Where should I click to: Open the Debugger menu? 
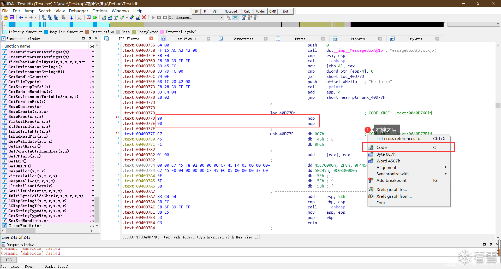tap(78, 11)
